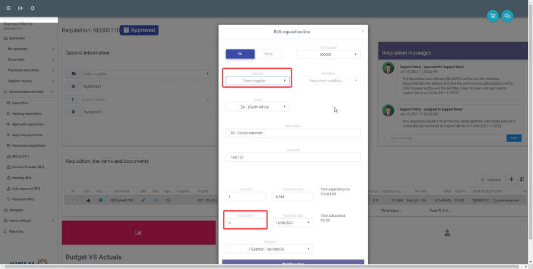Click the plus icon to add line
This screenshot has height=269, width=533.
coord(512,179)
